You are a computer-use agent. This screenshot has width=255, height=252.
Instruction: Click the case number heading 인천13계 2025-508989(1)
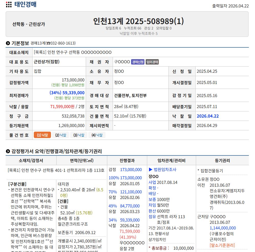pos(138,21)
